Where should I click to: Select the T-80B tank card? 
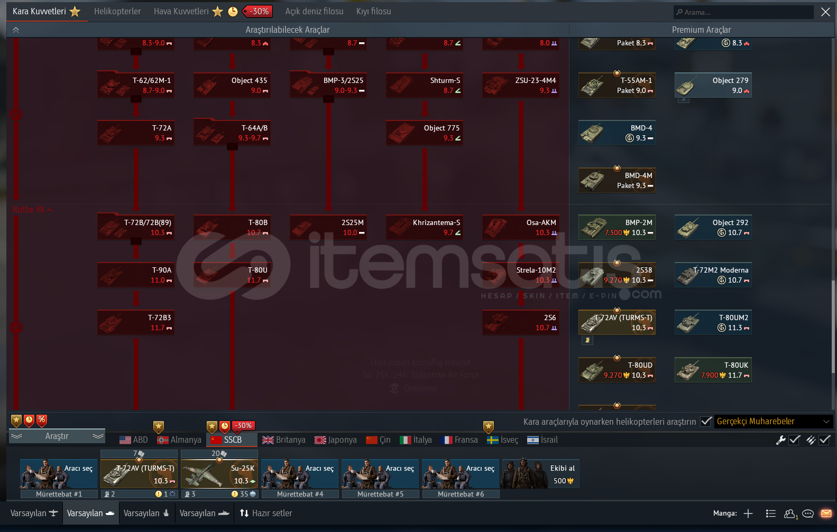click(232, 228)
